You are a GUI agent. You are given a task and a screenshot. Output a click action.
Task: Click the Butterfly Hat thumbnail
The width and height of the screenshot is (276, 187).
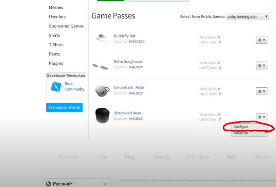point(102,37)
